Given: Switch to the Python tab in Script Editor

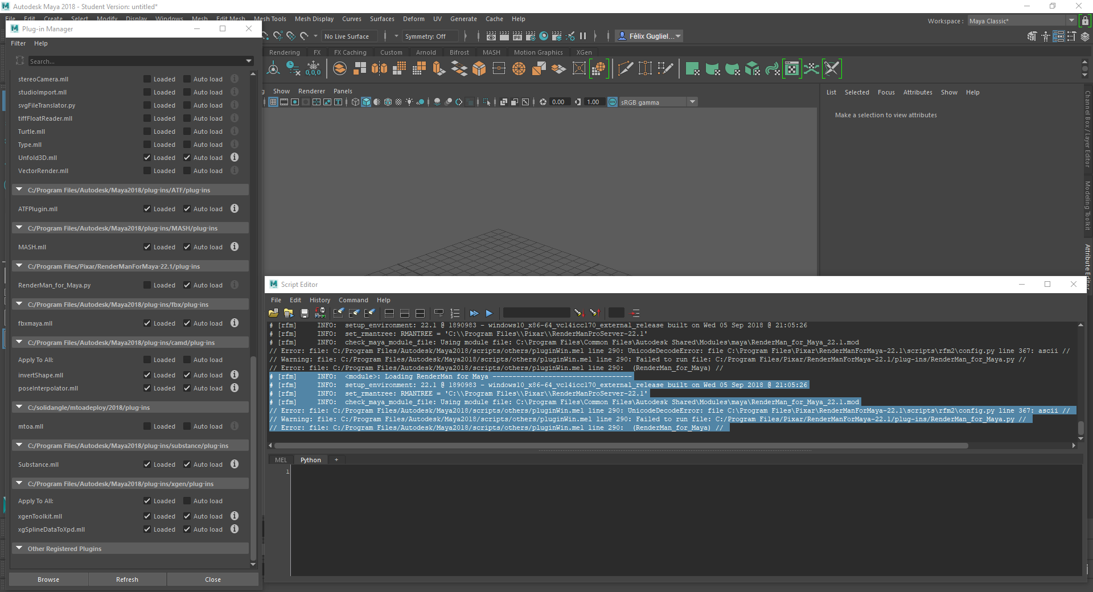Looking at the screenshot, I should [311, 460].
